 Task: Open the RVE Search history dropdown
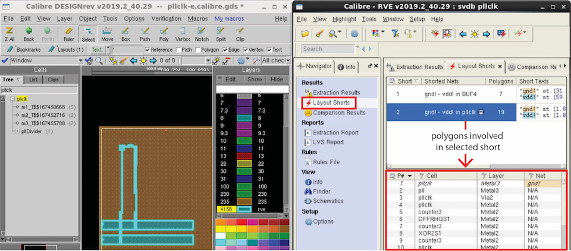pyautogui.click(x=357, y=49)
